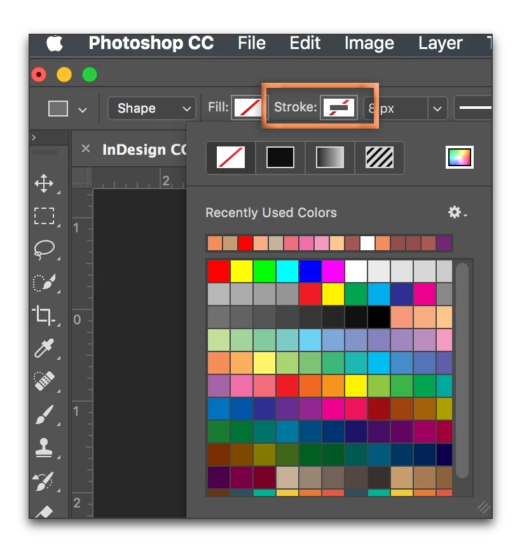Set stroke to No Color

point(231,157)
